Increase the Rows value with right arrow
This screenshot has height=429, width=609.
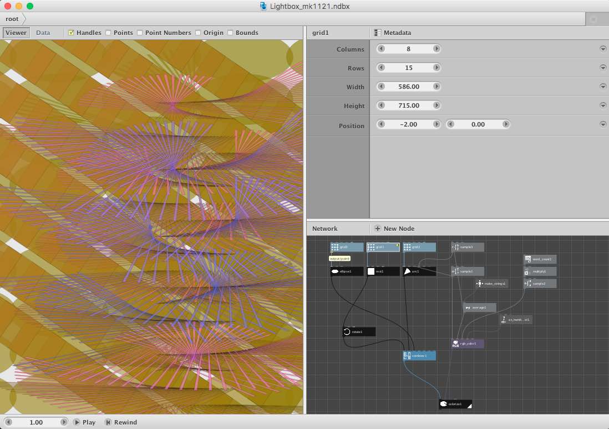pos(437,68)
